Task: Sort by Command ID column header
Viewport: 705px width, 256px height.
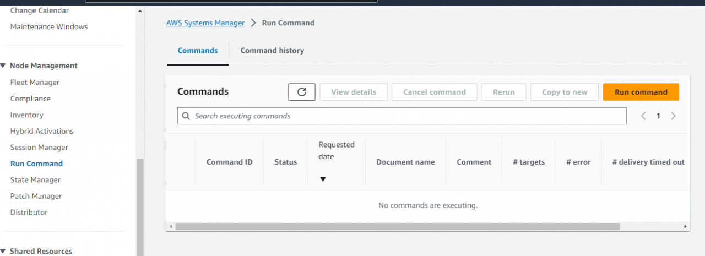Action: (x=229, y=162)
